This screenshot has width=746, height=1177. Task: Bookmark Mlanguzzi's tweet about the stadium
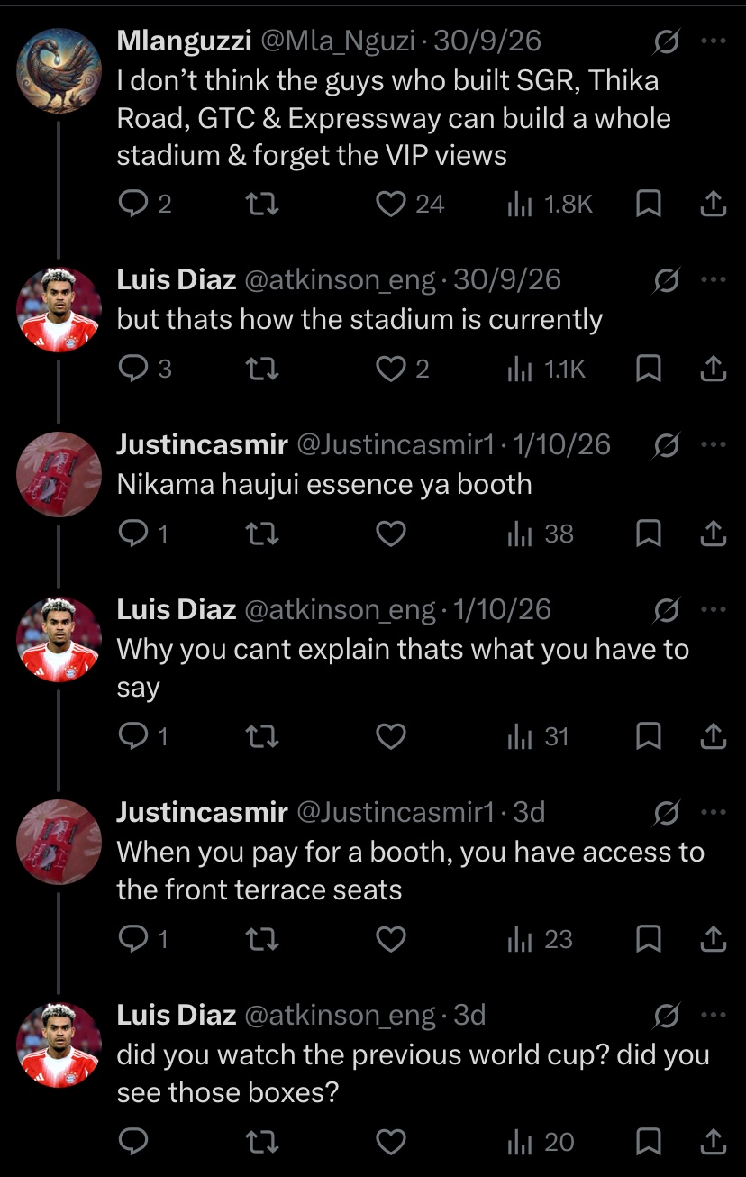649,205
